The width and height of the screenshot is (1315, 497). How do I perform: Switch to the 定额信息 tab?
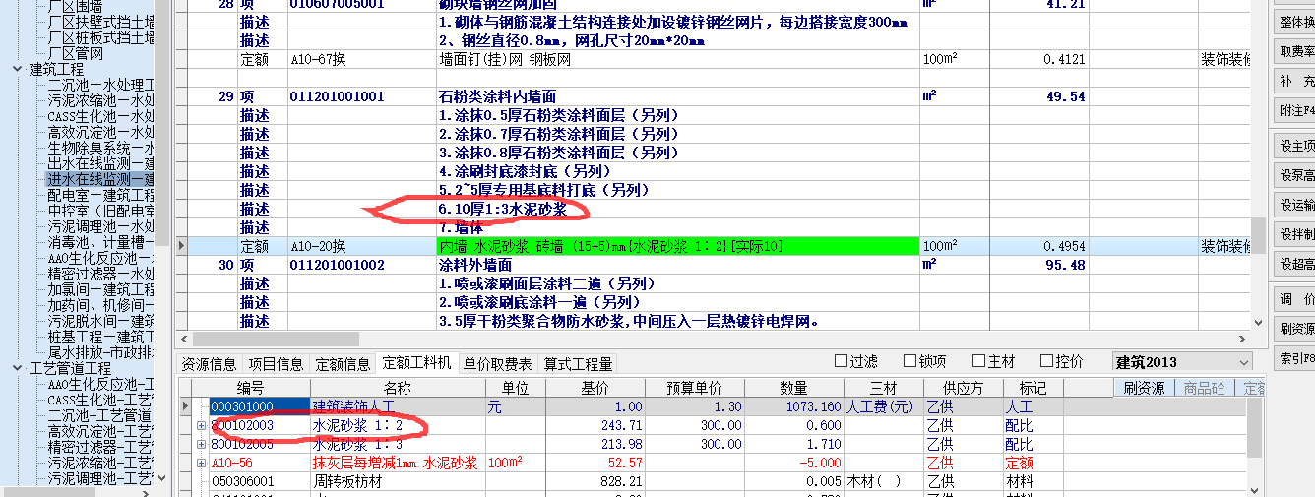click(x=343, y=364)
